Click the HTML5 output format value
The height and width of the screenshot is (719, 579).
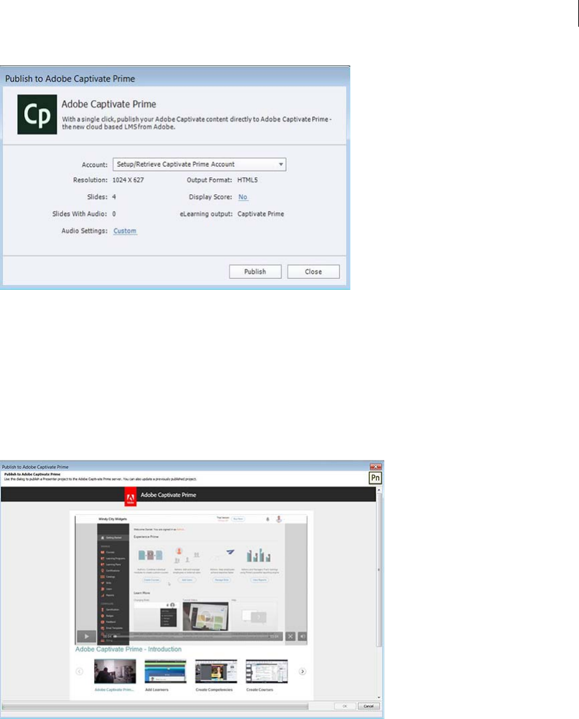[x=247, y=180]
